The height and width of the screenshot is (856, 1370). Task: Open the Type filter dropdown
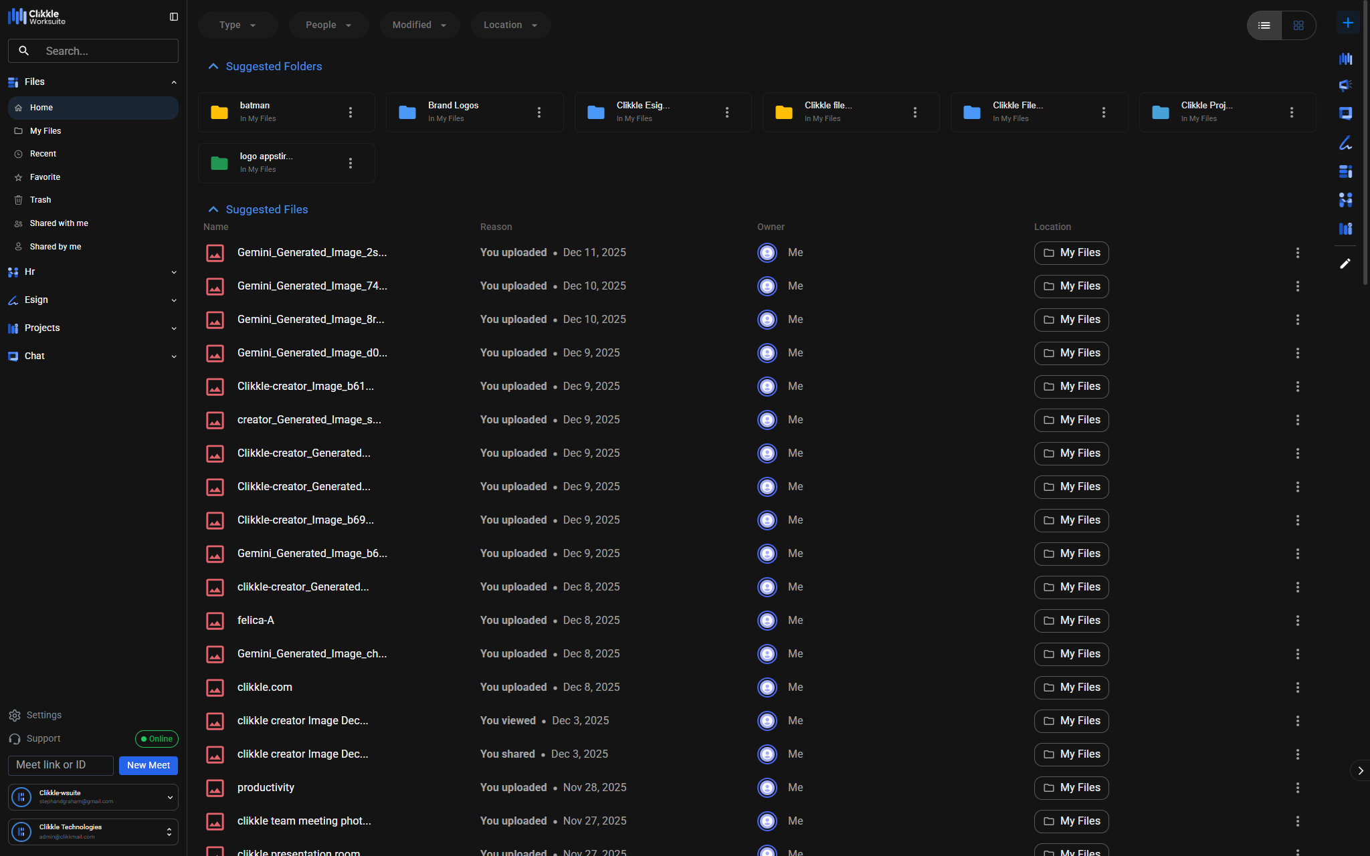[237, 25]
